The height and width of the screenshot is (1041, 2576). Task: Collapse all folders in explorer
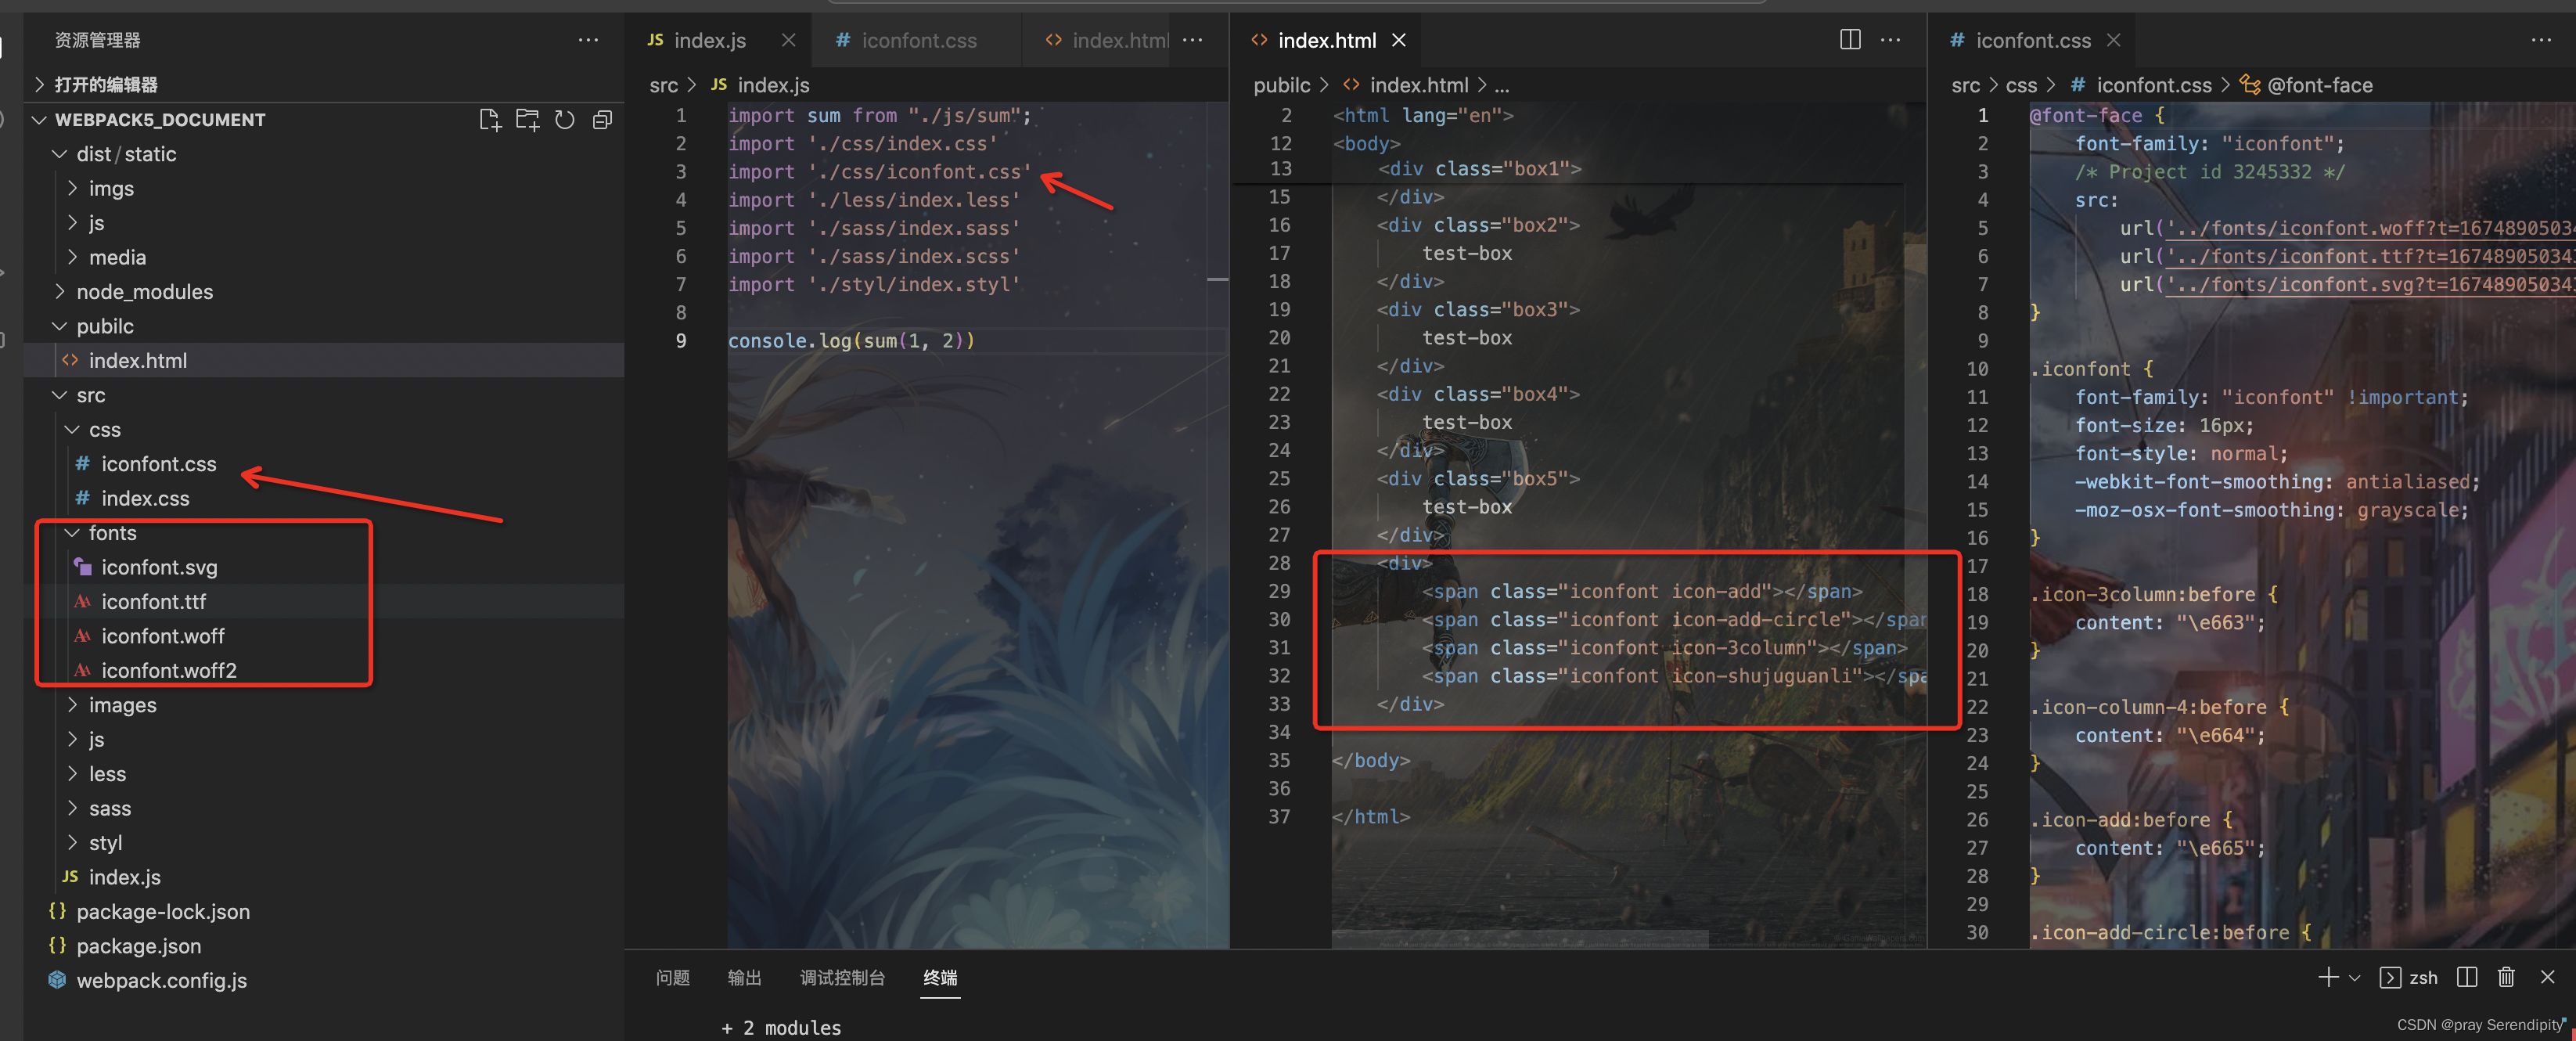(602, 120)
